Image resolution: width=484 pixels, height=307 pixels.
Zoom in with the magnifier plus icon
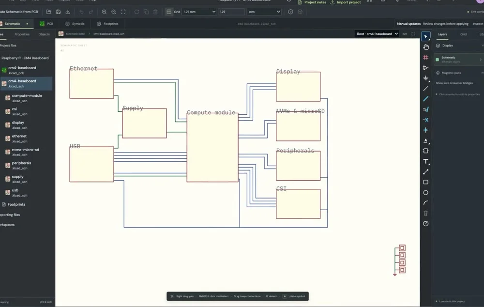click(104, 12)
